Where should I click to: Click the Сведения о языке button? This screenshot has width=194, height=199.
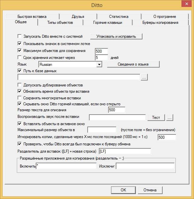[133, 64]
